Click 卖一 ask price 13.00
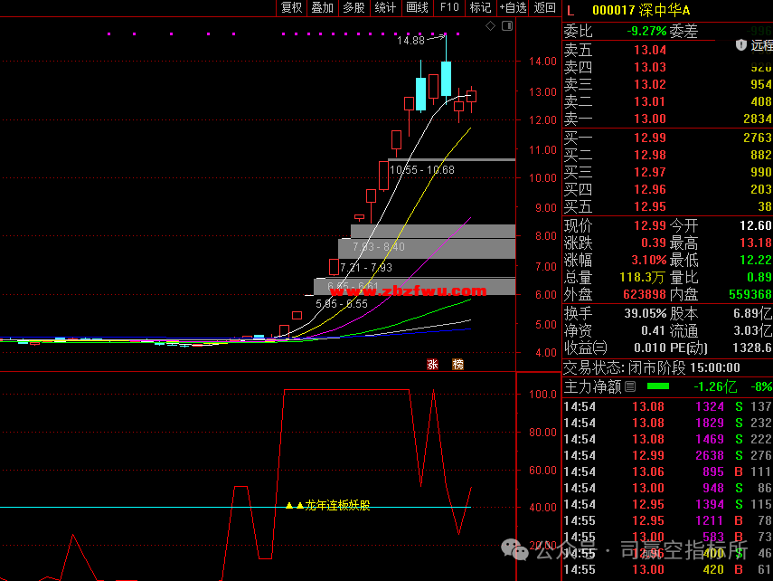Viewport: 773px width, 581px height. coord(650,119)
